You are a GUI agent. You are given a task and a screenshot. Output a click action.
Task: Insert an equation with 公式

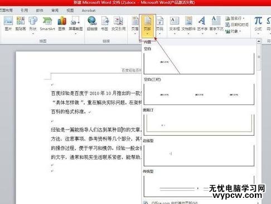coord(258,25)
